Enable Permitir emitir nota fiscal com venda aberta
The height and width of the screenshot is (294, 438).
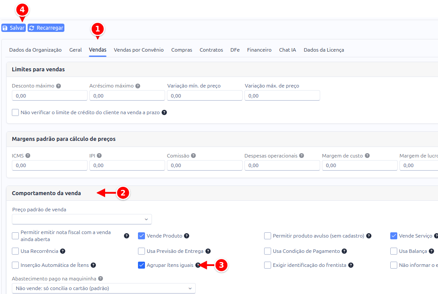pyautogui.click(x=15, y=236)
